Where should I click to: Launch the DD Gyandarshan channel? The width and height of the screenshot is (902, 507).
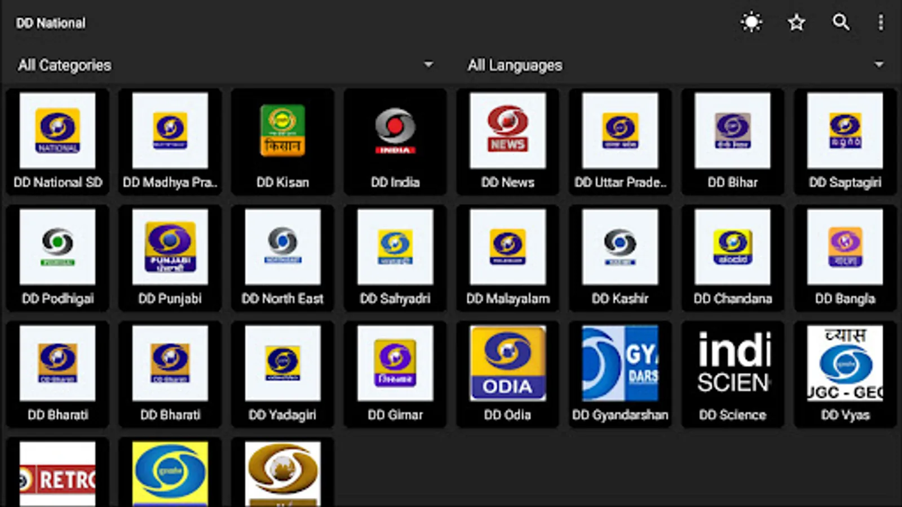pos(620,374)
